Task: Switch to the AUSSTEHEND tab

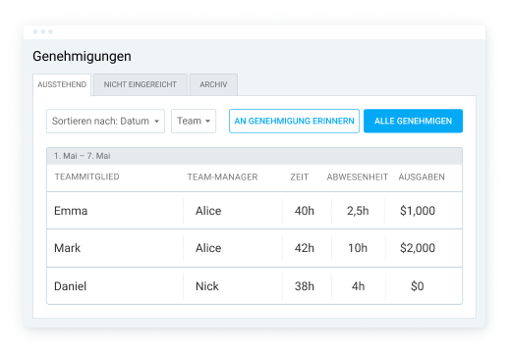Action: (x=62, y=84)
